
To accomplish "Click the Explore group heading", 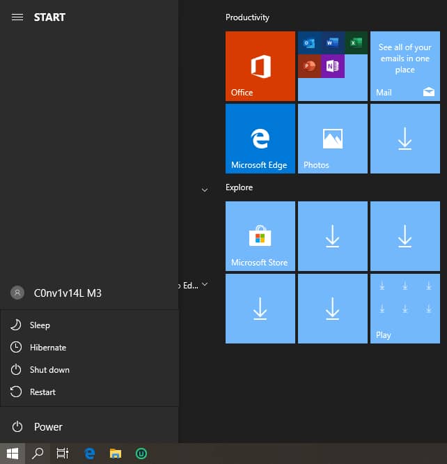I will 239,187.
